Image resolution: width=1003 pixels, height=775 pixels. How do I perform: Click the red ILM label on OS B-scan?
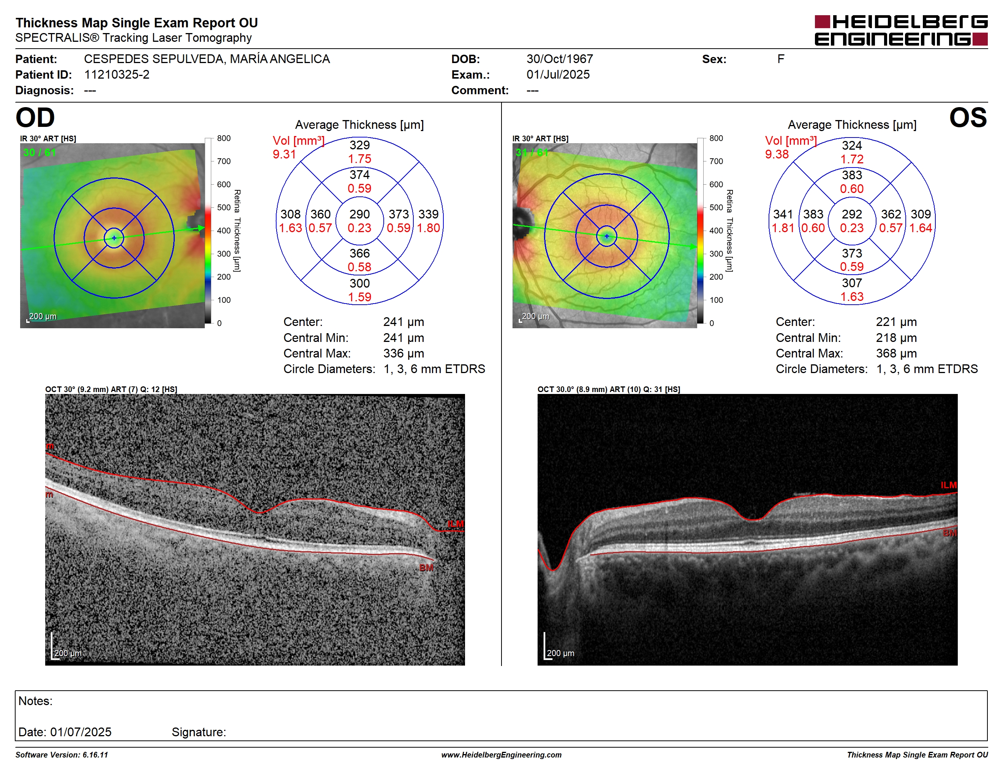(948, 485)
